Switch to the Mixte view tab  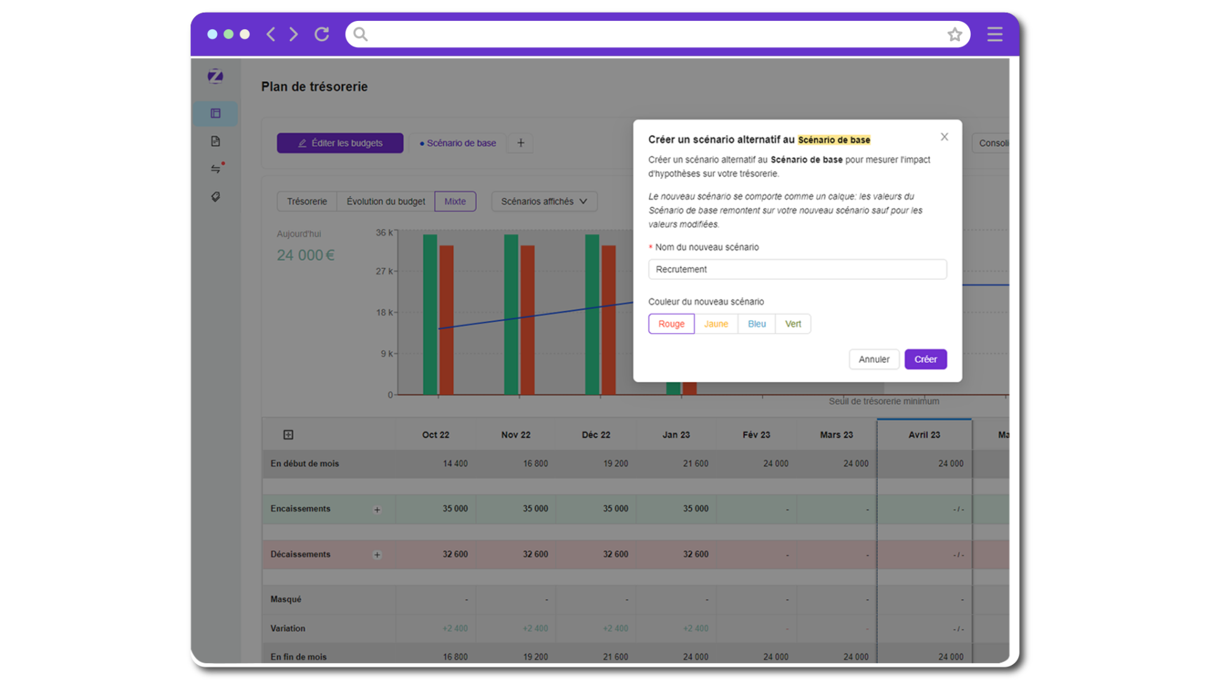coord(455,202)
